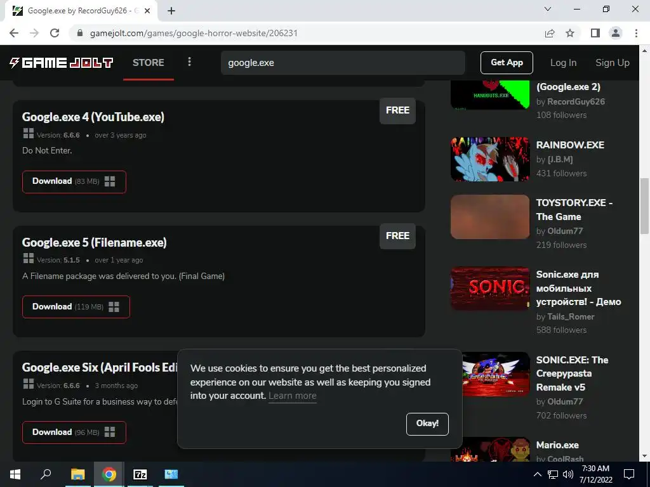Image resolution: width=650 pixels, height=487 pixels.
Task: Download Google.exe Six (96 MB)
Action: click(x=74, y=432)
